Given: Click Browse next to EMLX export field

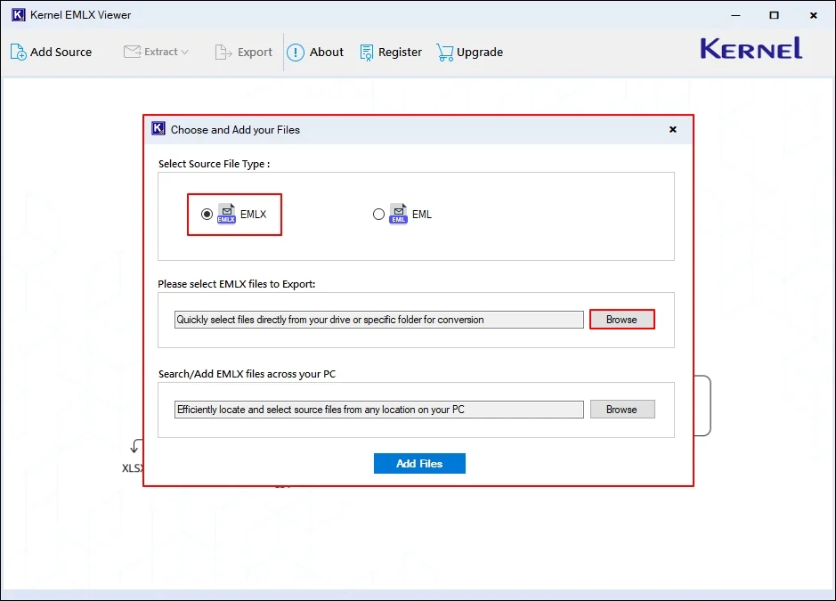Looking at the screenshot, I should [621, 319].
